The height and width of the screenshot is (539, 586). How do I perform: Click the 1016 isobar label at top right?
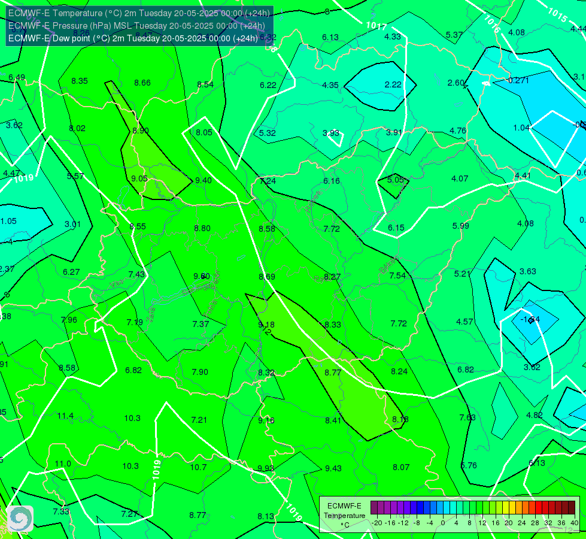click(x=492, y=23)
